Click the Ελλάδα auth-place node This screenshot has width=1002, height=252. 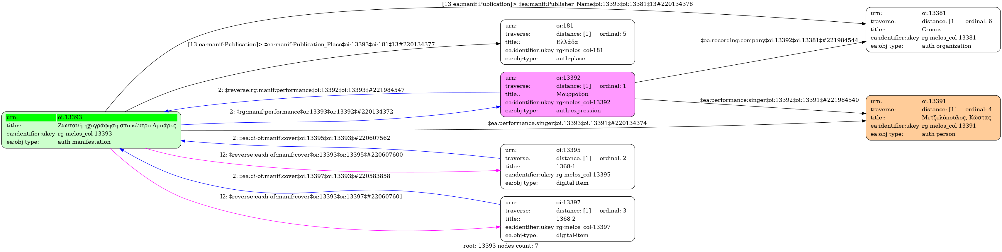click(x=567, y=42)
